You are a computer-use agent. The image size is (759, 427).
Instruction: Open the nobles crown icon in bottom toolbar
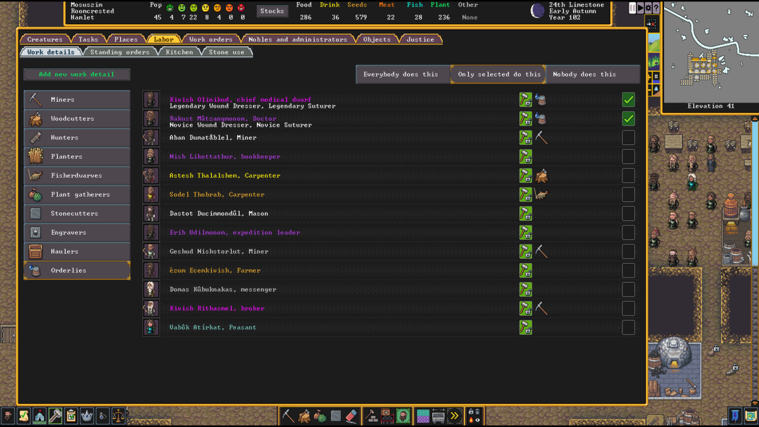tap(87, 416)
